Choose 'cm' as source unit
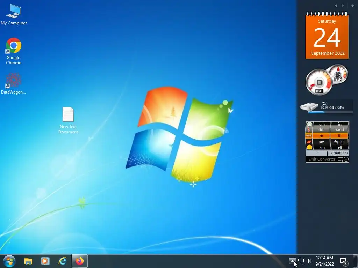The width and height of the screenshot is (358, 268). click(x=322, y=124)
